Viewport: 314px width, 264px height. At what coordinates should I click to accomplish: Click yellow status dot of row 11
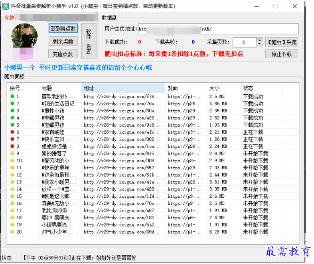(x=12, y=167)
